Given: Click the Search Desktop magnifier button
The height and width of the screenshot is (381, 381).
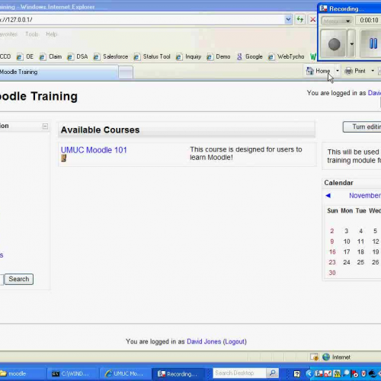Looking at the screenshot, I should click(x=272, y=373).
